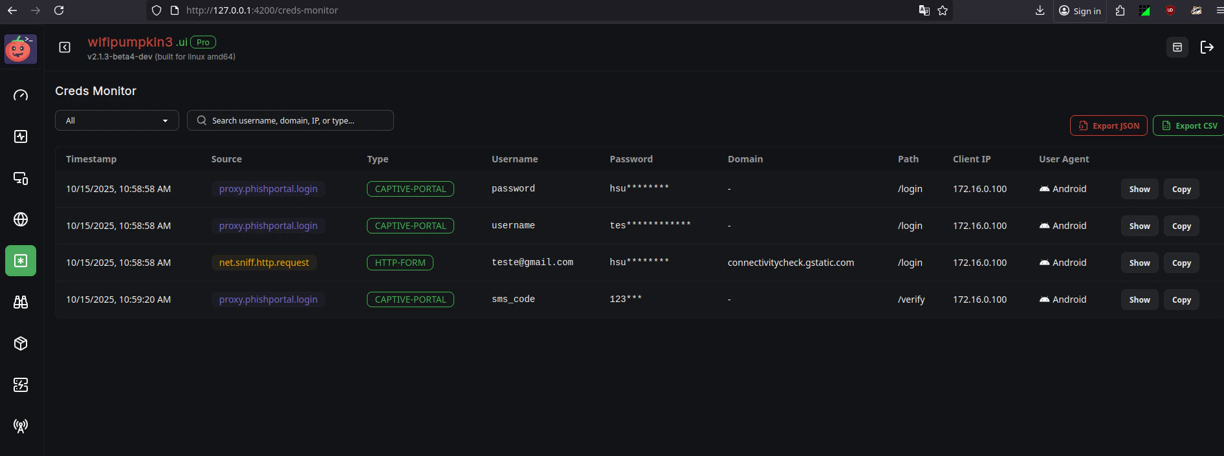Show password for the 'username' row
The height and width of the screenshot is (456, 1224).
(x=1139, y=226)
